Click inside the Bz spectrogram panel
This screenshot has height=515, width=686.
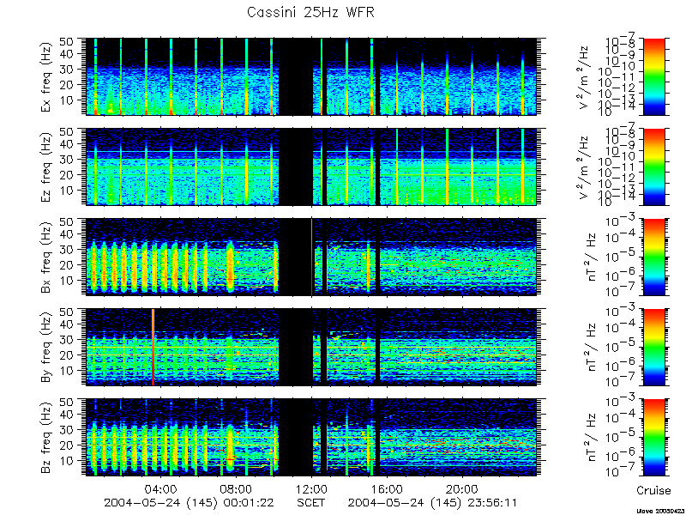click(311, 437)
